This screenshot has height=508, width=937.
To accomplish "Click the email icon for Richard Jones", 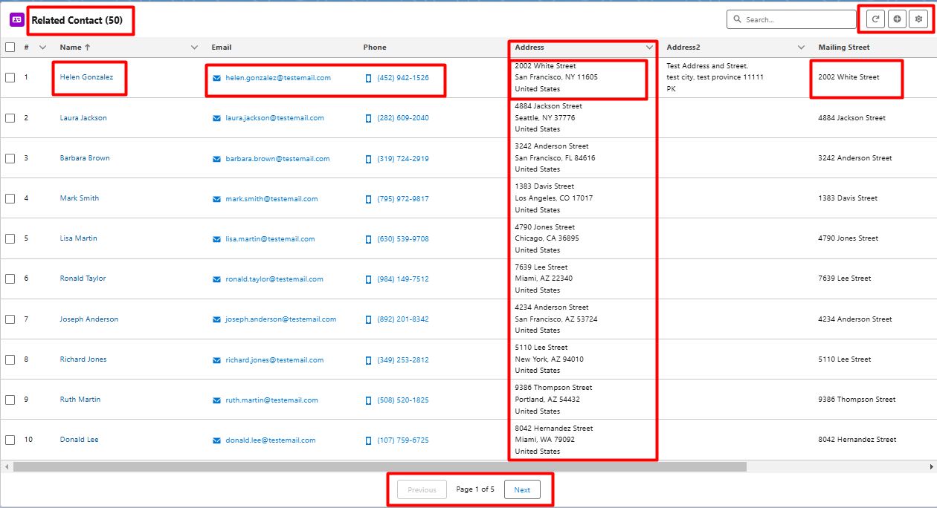I will coord(216,360).
